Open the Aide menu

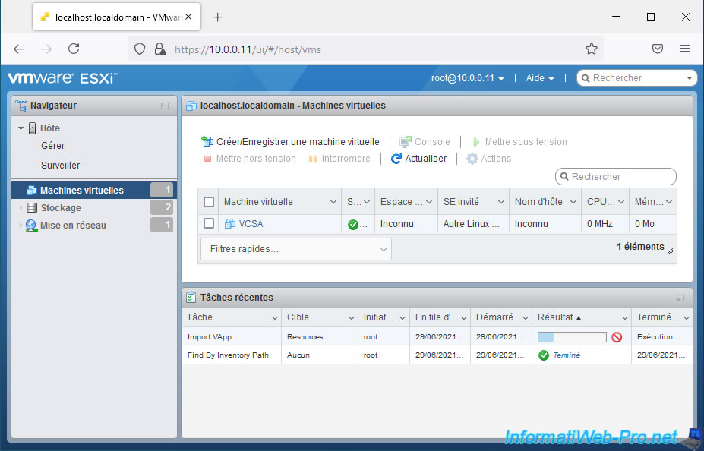coord(540,78)
